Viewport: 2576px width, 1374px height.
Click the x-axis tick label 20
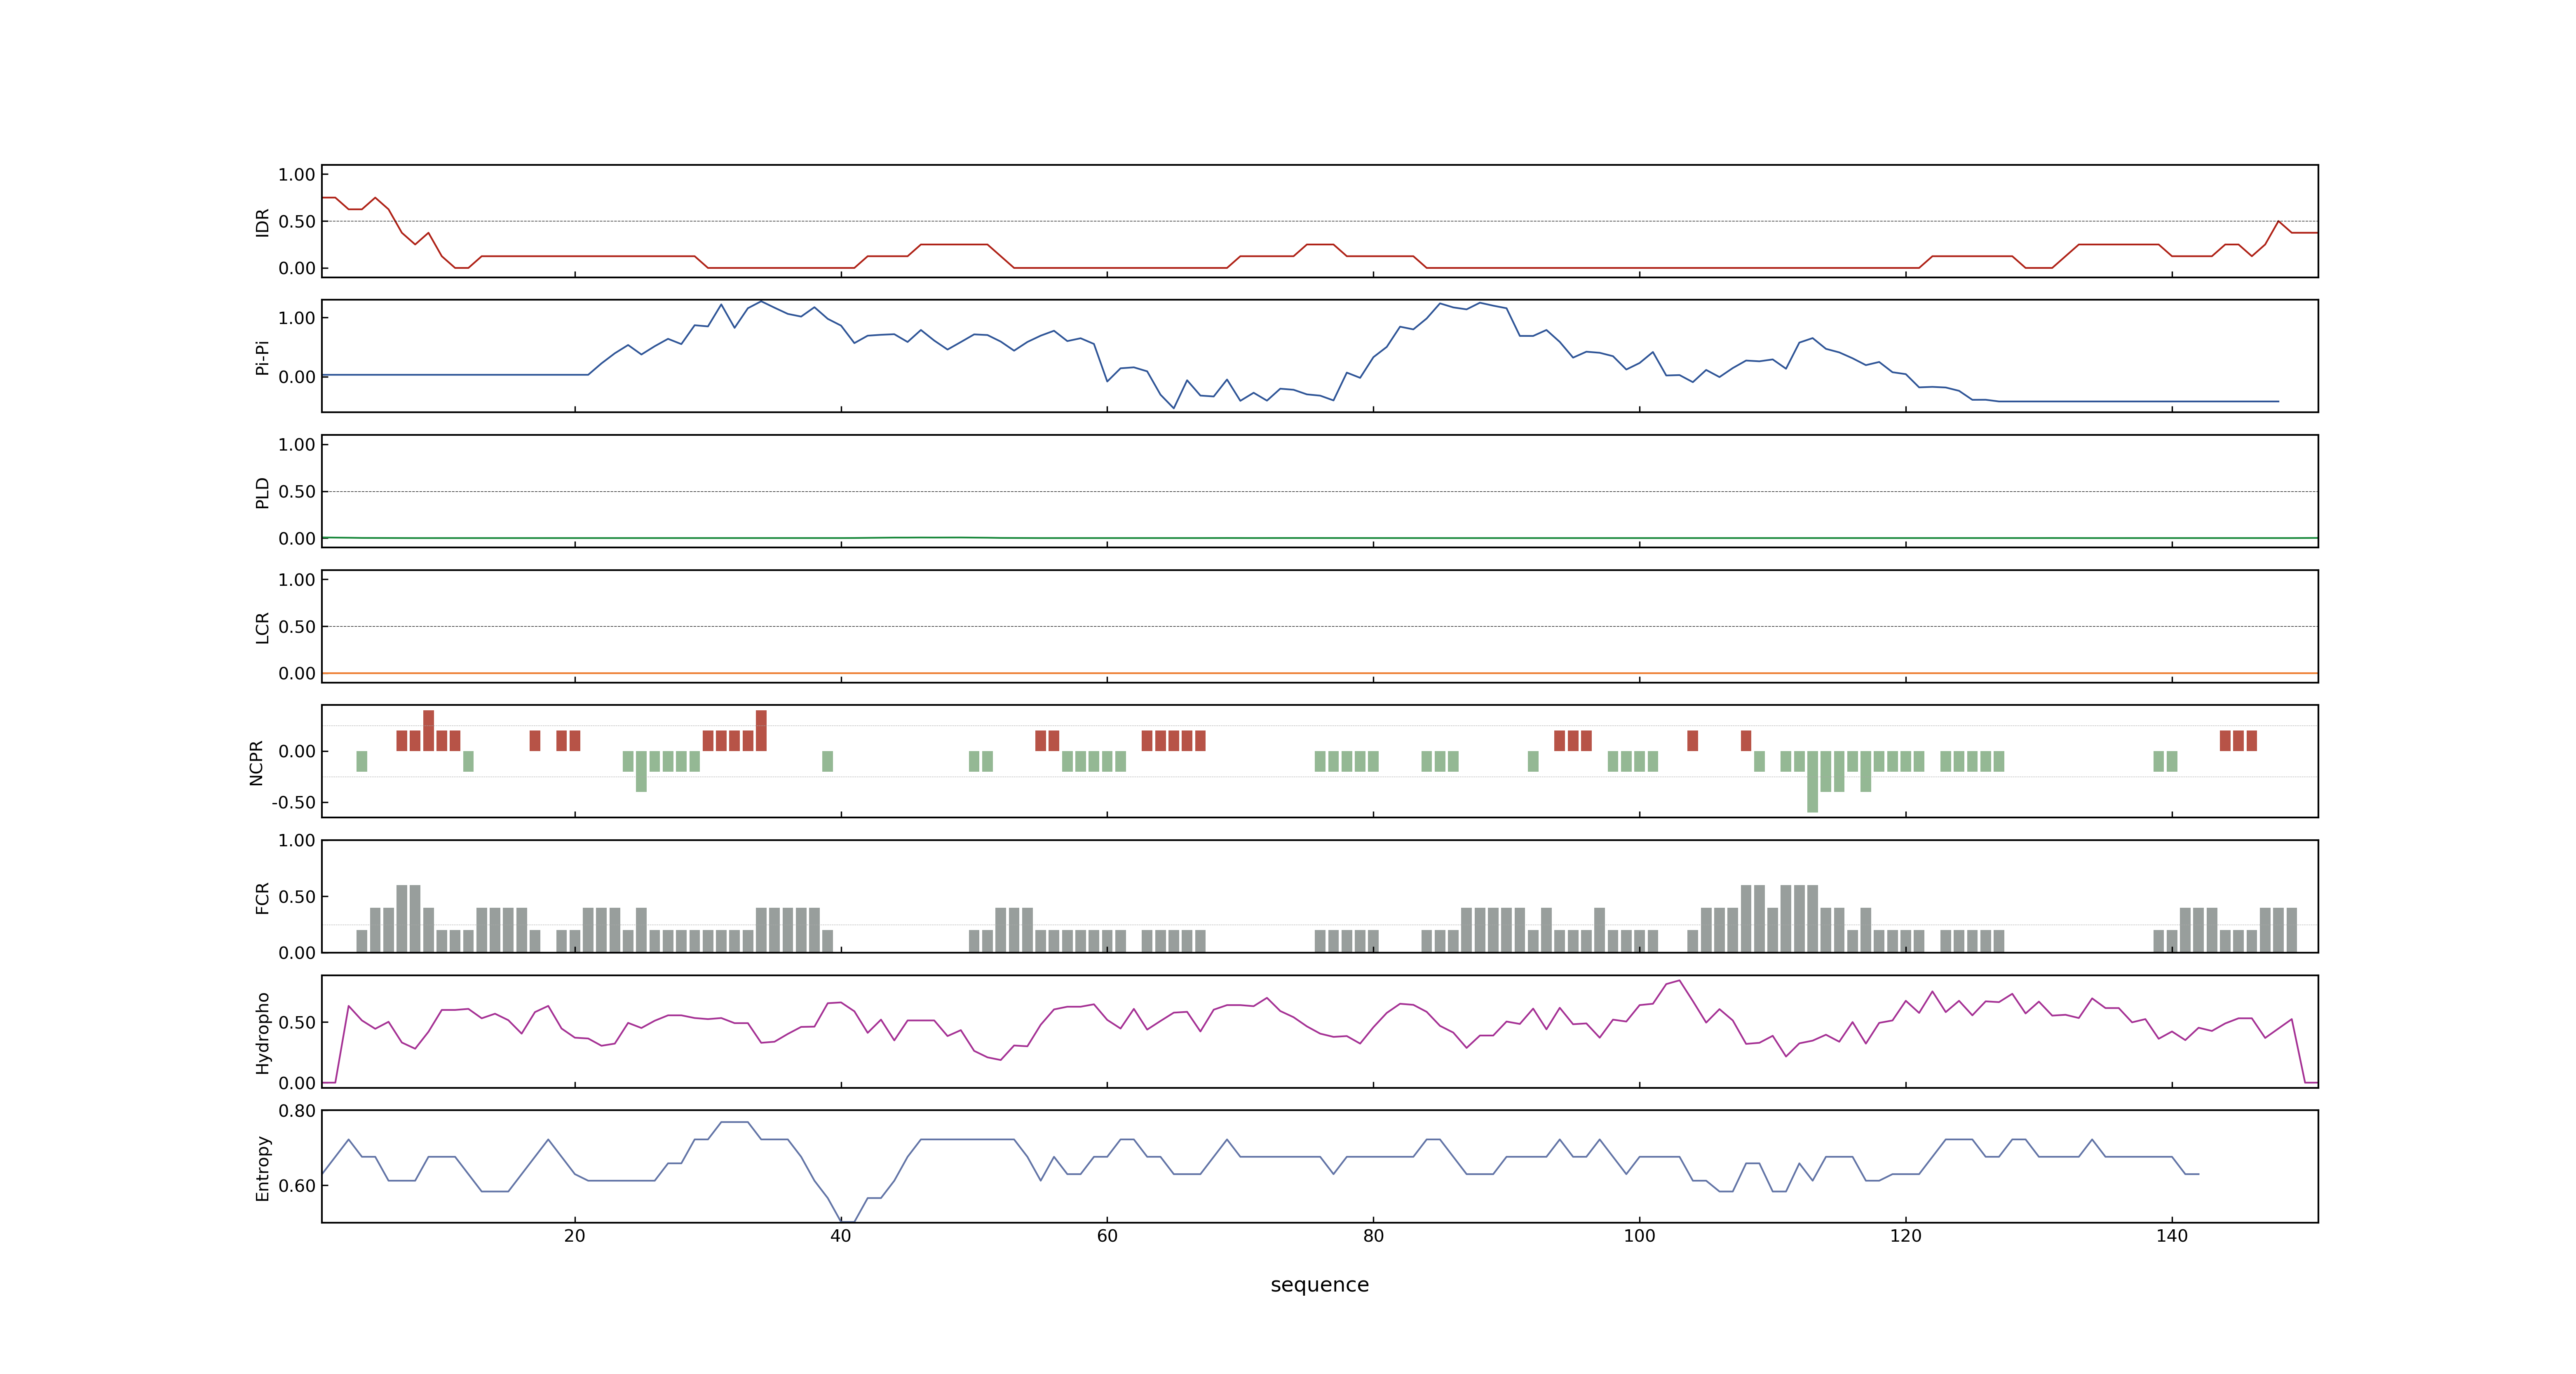(x=574, y=1235)
